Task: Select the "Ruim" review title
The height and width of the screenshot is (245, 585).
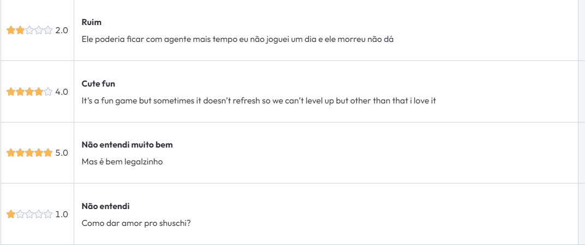Action: pos(92,22)
